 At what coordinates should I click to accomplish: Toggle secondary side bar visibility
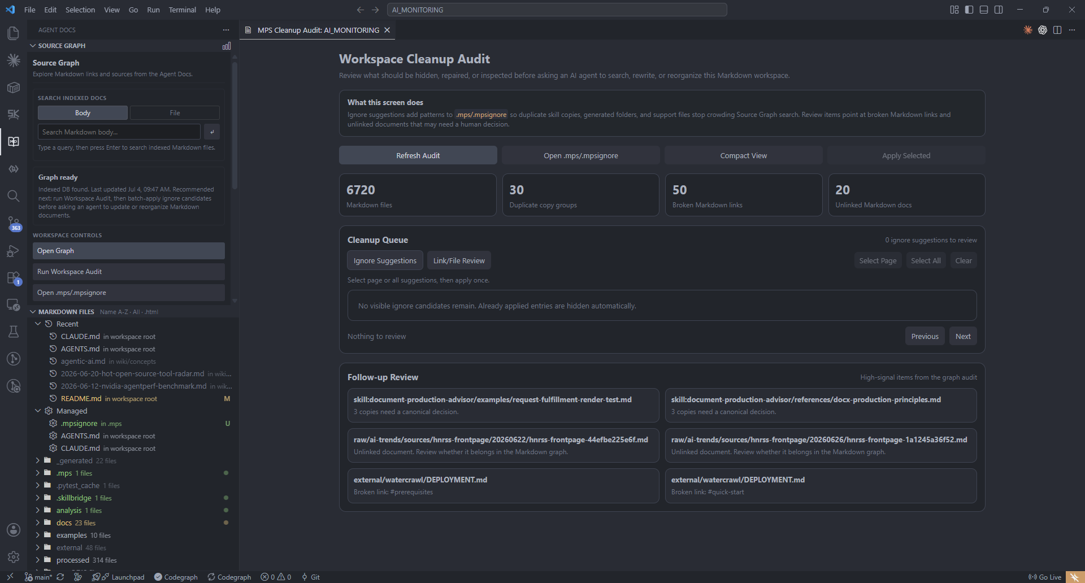999,10
